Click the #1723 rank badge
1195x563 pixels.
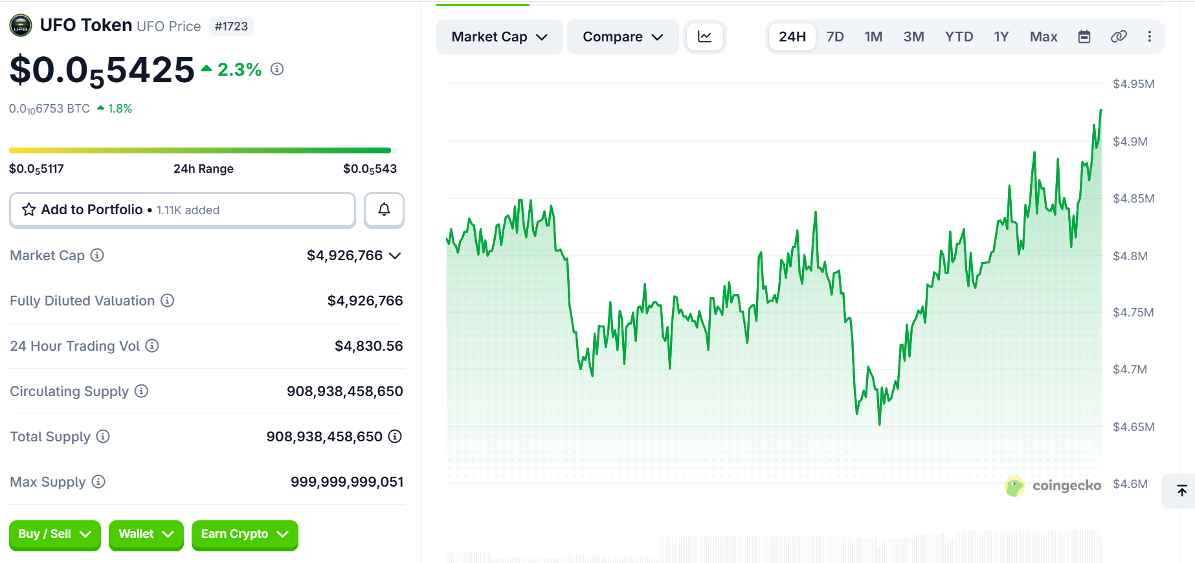tap(231, 27)
